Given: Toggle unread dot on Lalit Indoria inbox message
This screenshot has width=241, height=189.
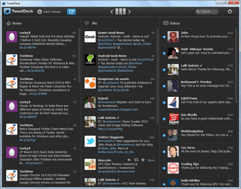Looking at the screenshot, I should (x=164, y=70).
